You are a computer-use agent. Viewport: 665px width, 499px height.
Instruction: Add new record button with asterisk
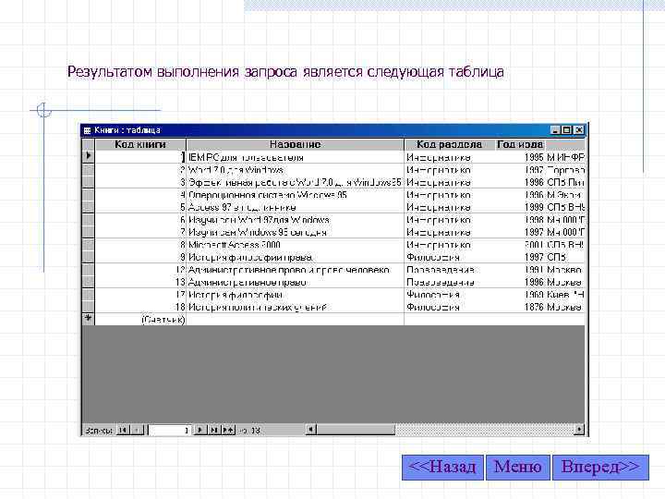tap(229, 430)
